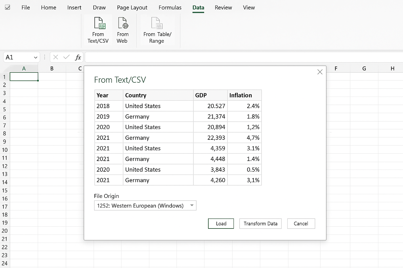Click the Cancel button
The height and width of the screenshot is (268, 403).
coord(301,224)
